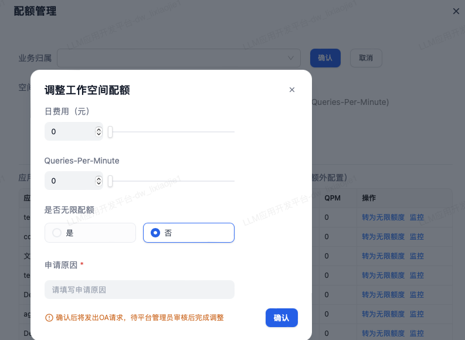Click the warning icon beside the OA notice
The height and width of the screenshot is (340, 465).
pyautogui.click(x=49, y=318)
